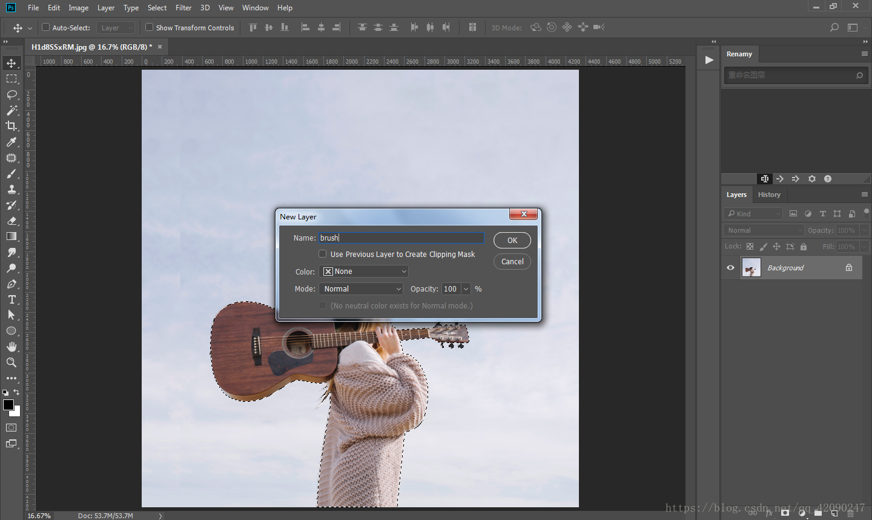Viewport: 872px width, 520px height.
Task: Select the Gradient tool
Action: click(x=12, y=236)
